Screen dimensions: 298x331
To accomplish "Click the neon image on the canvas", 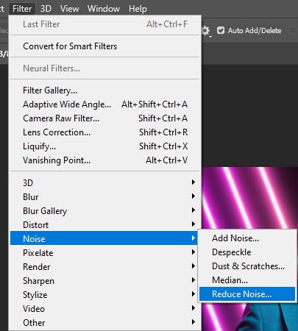I will pos(249,197).
